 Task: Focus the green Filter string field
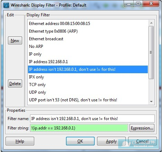(79, 128)
